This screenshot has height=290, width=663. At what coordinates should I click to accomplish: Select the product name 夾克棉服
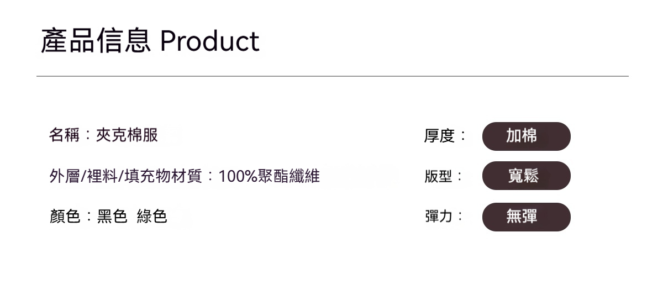(x=127, y=135)
